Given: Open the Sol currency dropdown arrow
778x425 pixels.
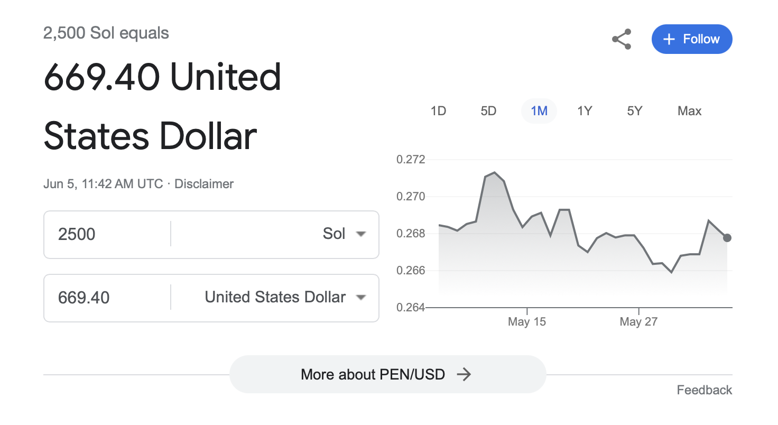Looking at the screenshot, I should point(361,234).
